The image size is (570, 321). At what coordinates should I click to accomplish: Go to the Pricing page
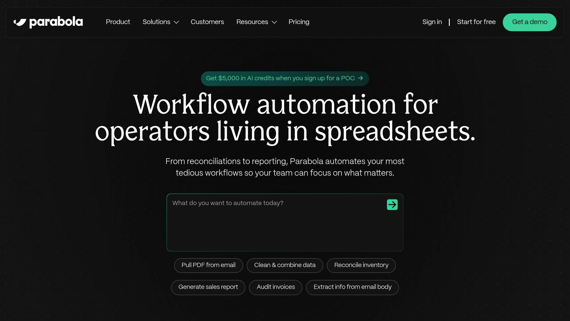click(299, 22)
